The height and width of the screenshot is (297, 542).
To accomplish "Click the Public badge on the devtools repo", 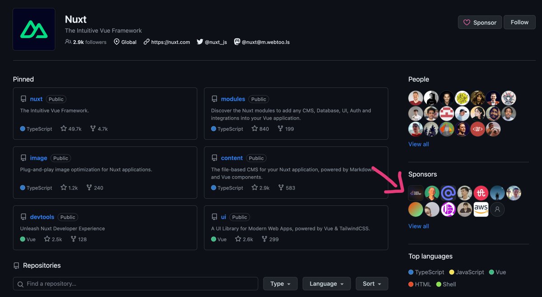I will 68,218.
